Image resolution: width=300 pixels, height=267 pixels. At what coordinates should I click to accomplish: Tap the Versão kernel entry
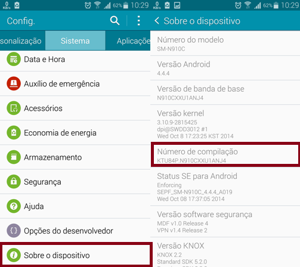click(x=225, y=123)
